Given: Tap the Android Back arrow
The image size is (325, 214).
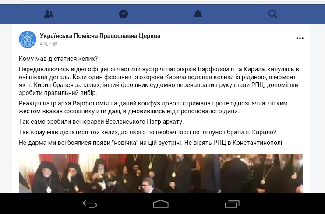Looking at the screenshot, I should point(90,204).
